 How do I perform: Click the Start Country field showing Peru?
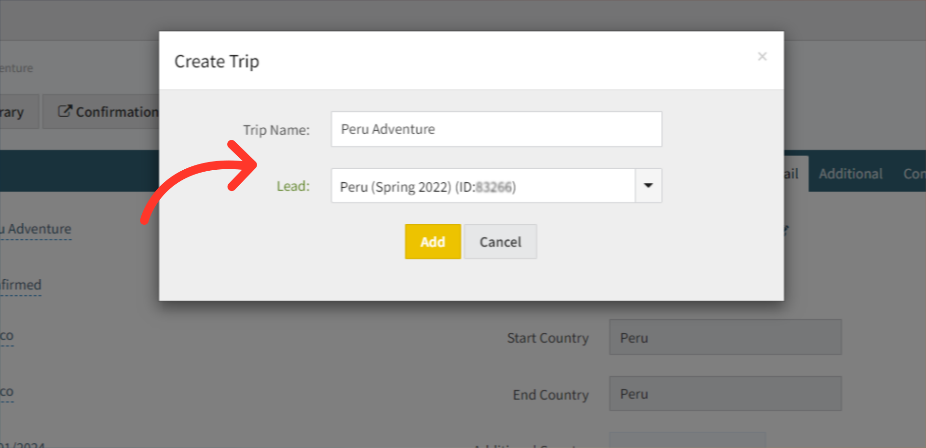[x=725, y=338]
